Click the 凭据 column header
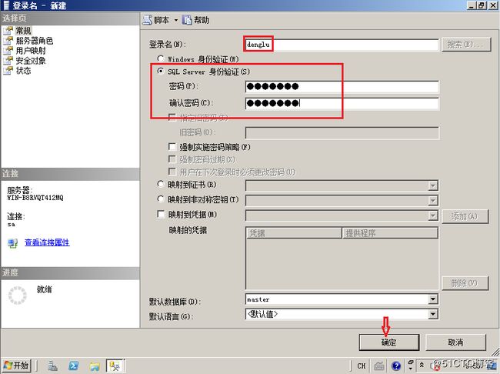 [x=294, y=233]
